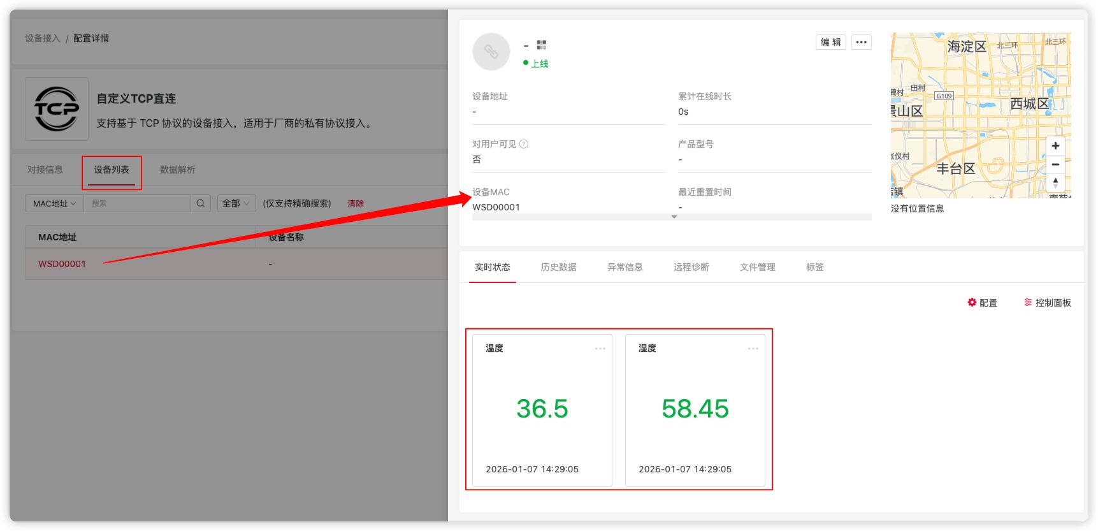Image resolution: width=1098 pixels, height=531 pixels.
Task: Click the TCP protocol logo
Action: (57, 109)
